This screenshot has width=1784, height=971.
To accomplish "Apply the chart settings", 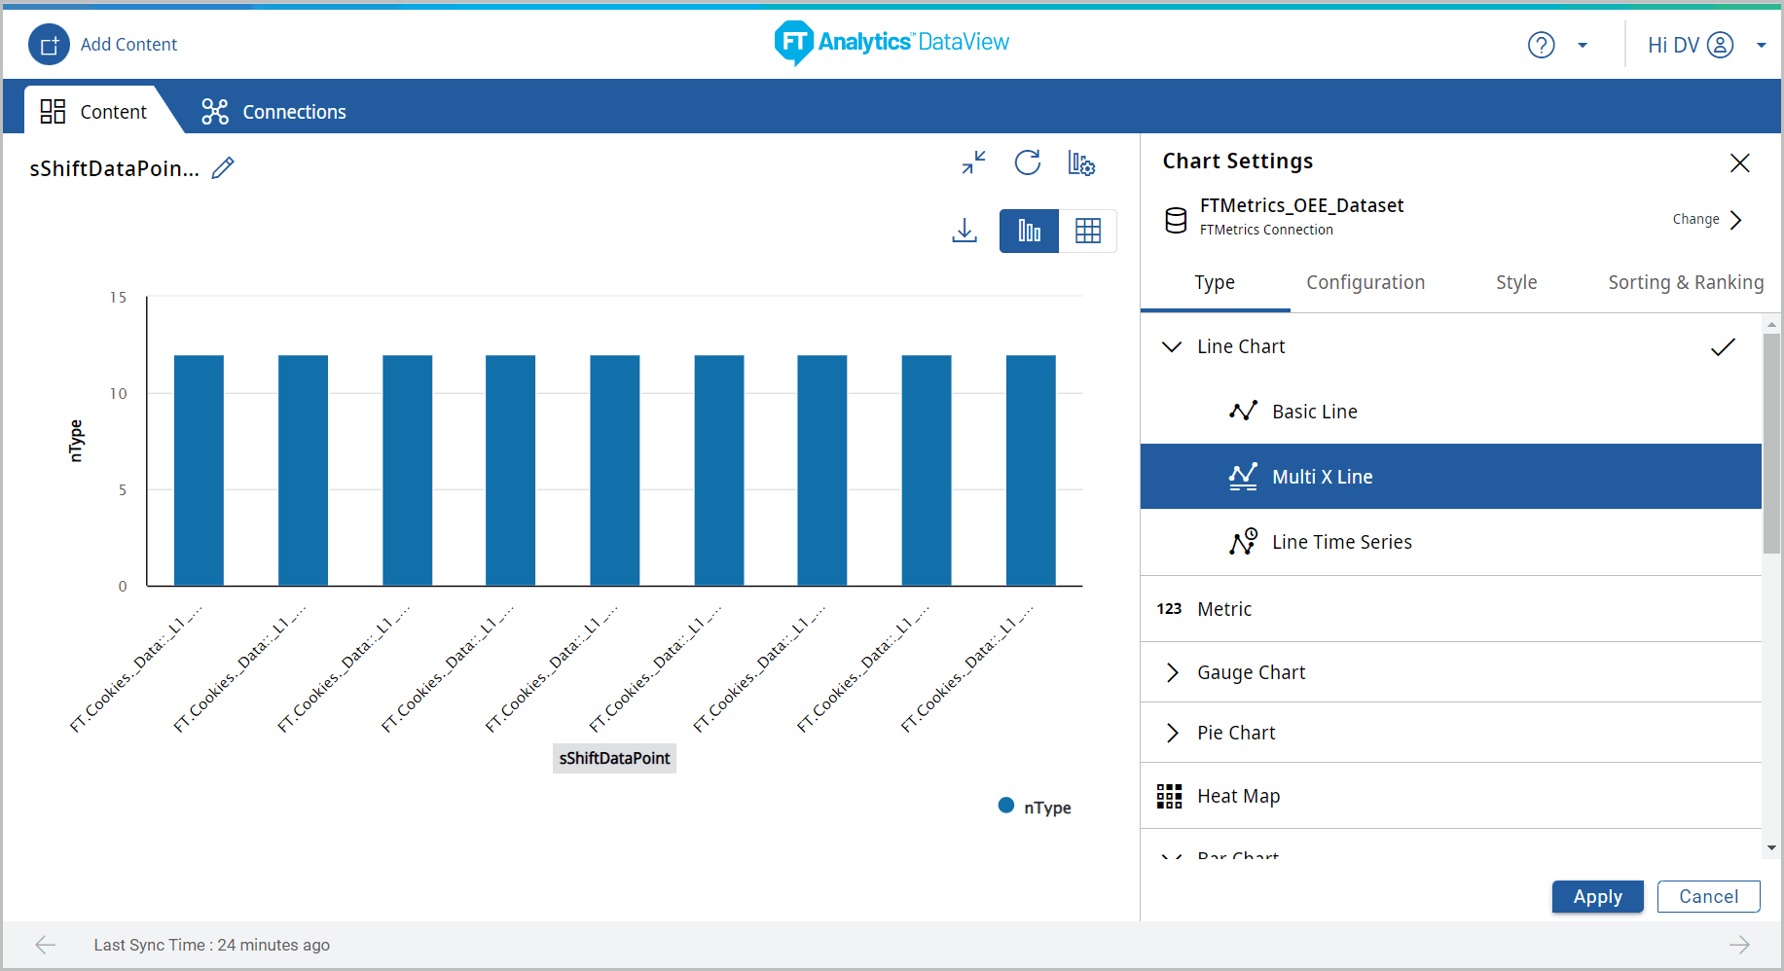I will click(1597, 896).
